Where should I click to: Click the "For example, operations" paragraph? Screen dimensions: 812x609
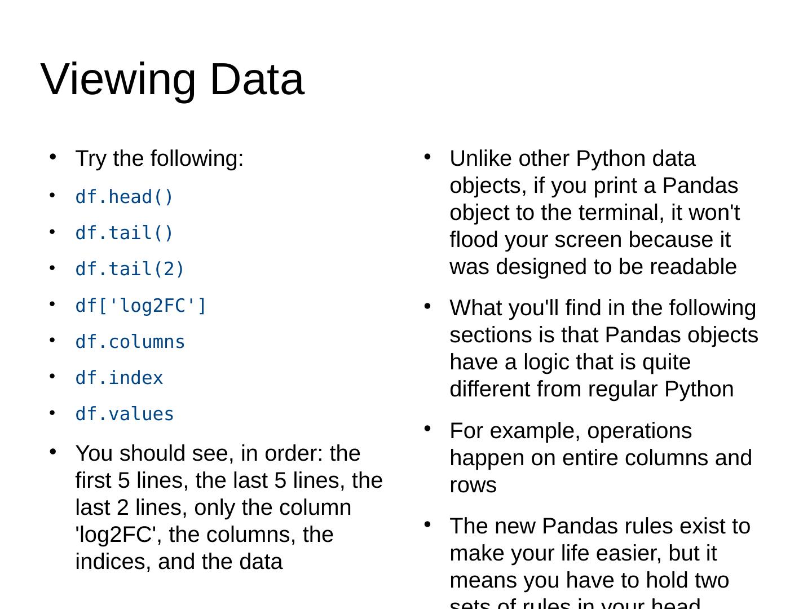pyautogui.click(x=600, y=457)
